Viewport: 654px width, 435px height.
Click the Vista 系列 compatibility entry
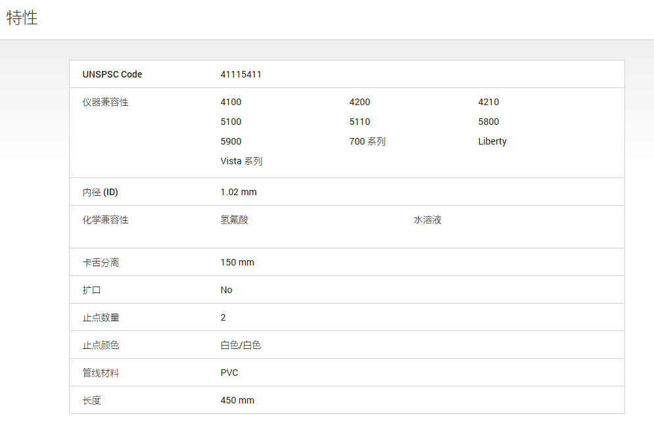(241, 161)
